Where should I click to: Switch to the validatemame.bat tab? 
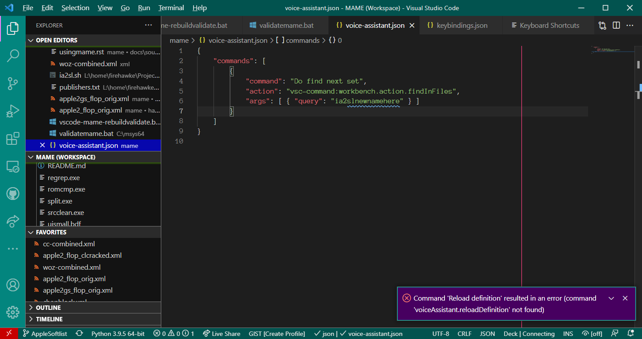tap(285, 26)
